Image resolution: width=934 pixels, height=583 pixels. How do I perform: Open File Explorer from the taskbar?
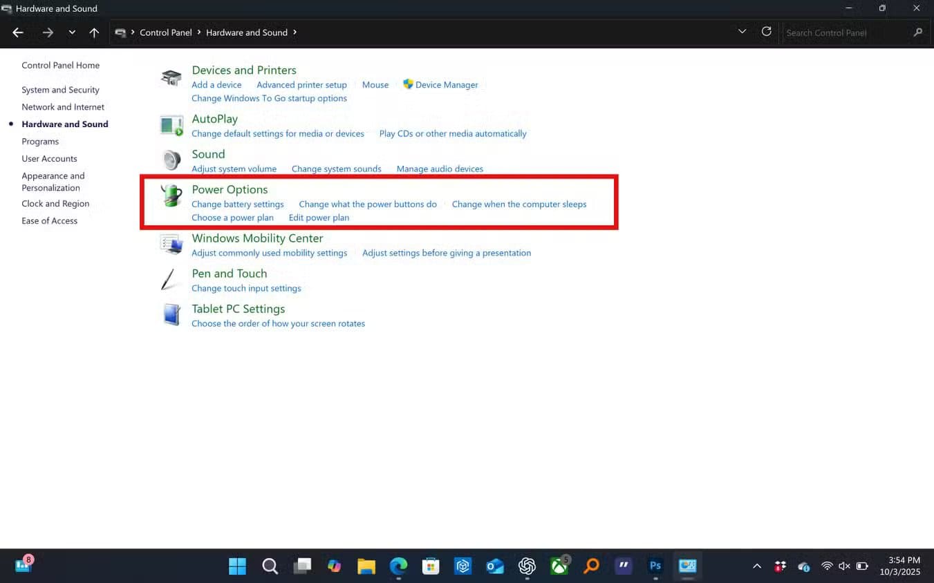(x=366, y=566)
